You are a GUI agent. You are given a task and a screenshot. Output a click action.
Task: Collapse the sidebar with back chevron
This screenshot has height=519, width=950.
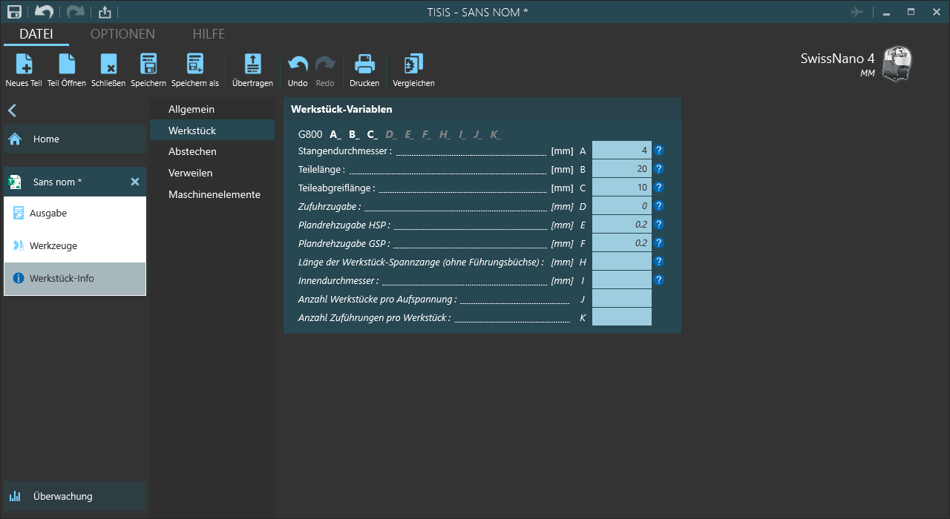(x=12, y=110)
